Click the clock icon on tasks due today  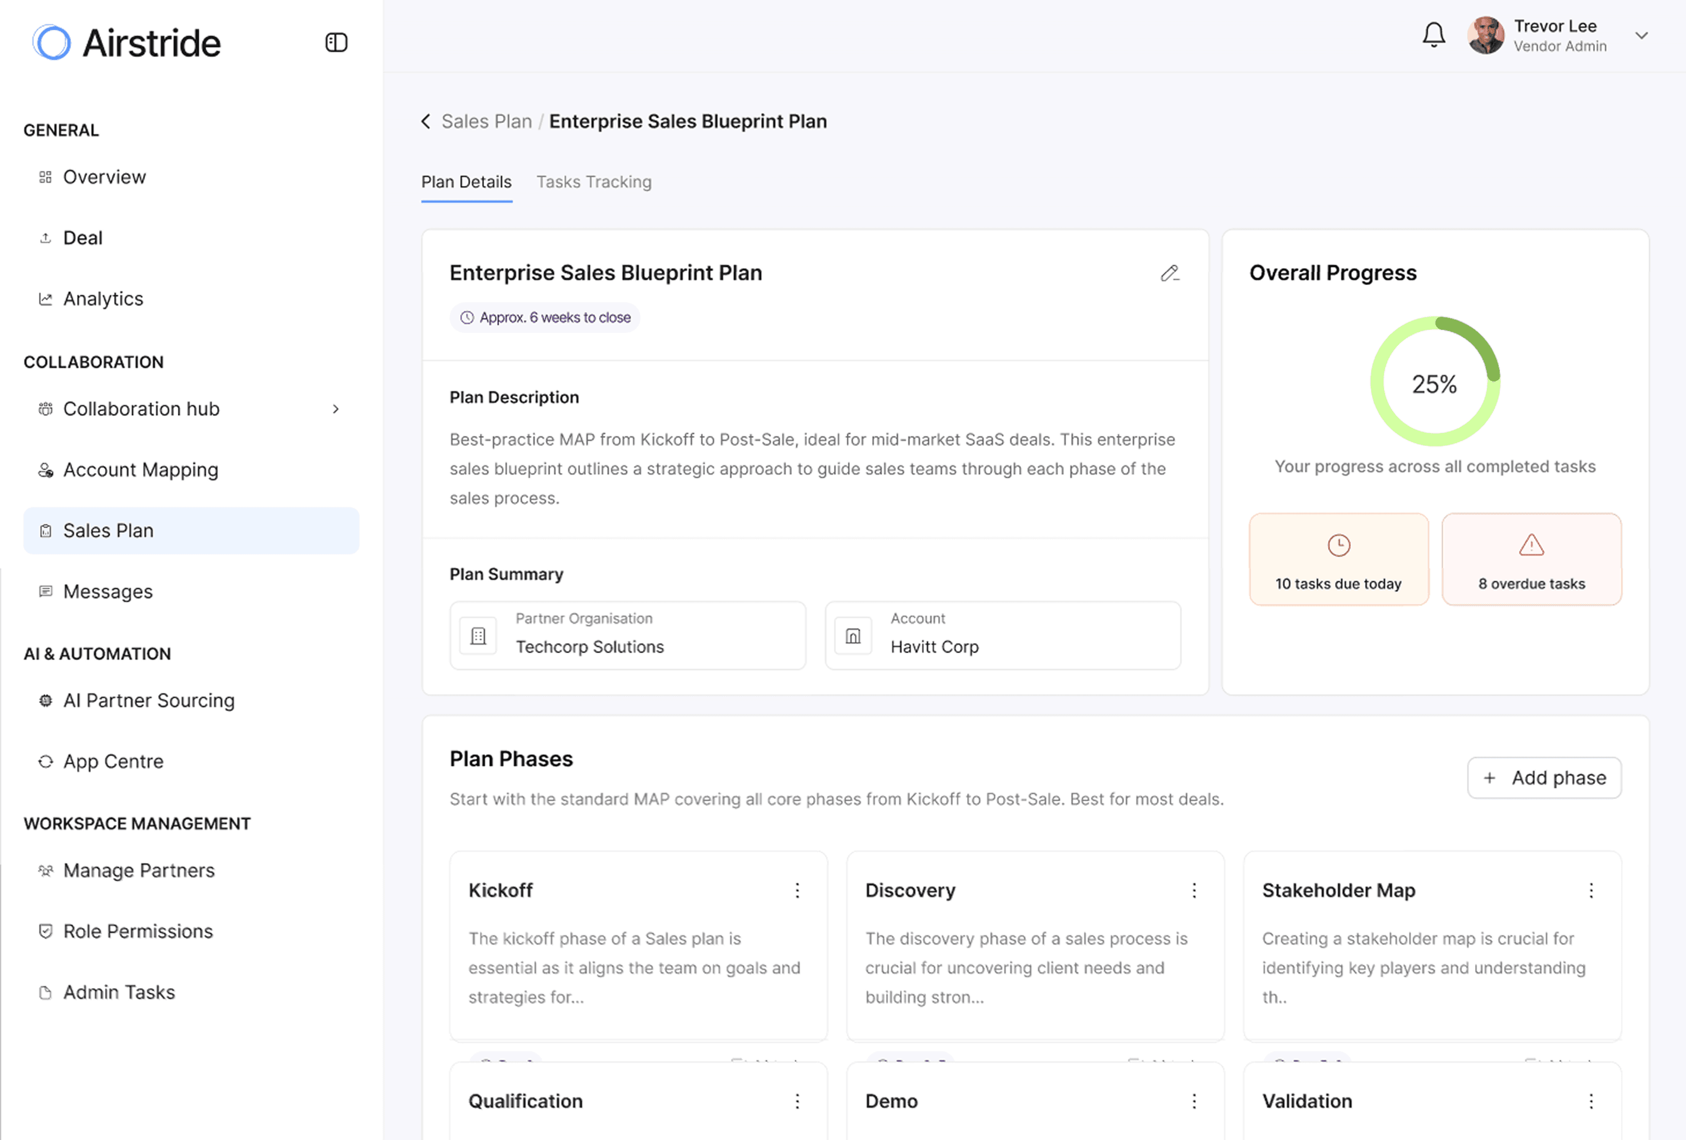(x=1338, y=545)
